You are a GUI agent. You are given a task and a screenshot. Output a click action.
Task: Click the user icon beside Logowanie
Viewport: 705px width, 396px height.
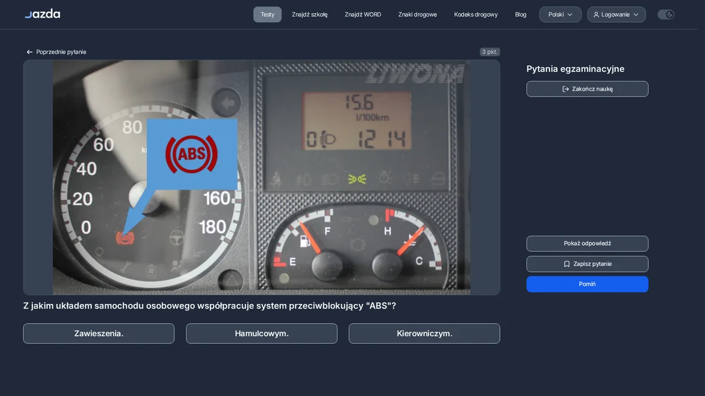click(x=596, y=15)
